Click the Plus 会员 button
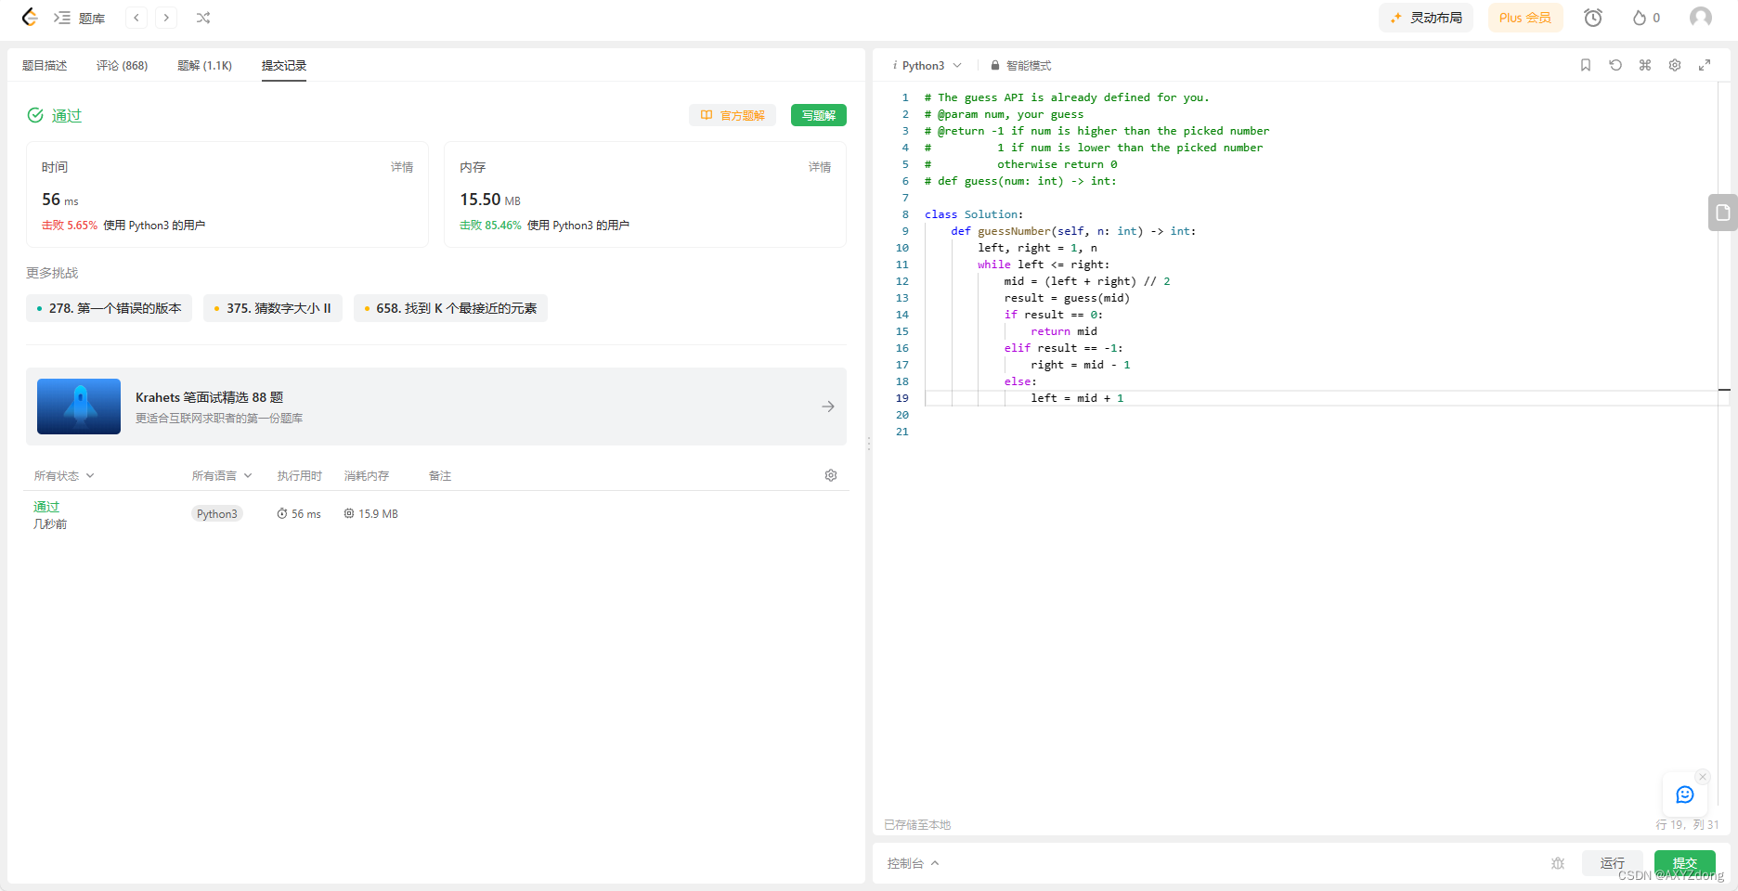 click(x=1525, y=18)
